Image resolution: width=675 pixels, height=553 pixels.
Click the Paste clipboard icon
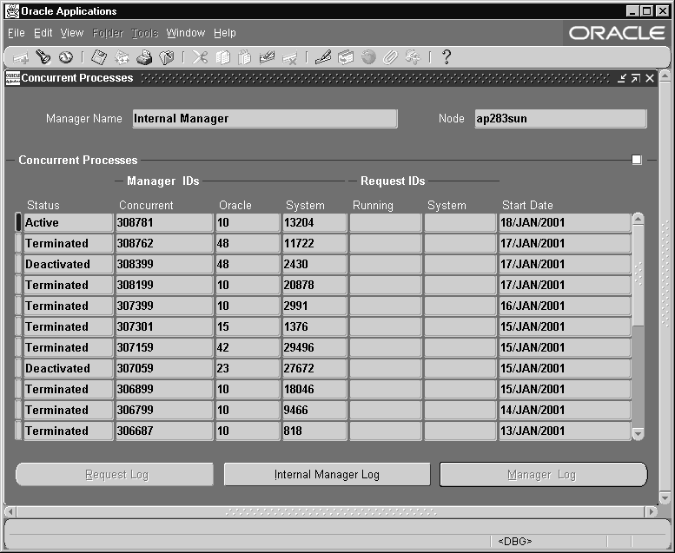coord(244,57)
